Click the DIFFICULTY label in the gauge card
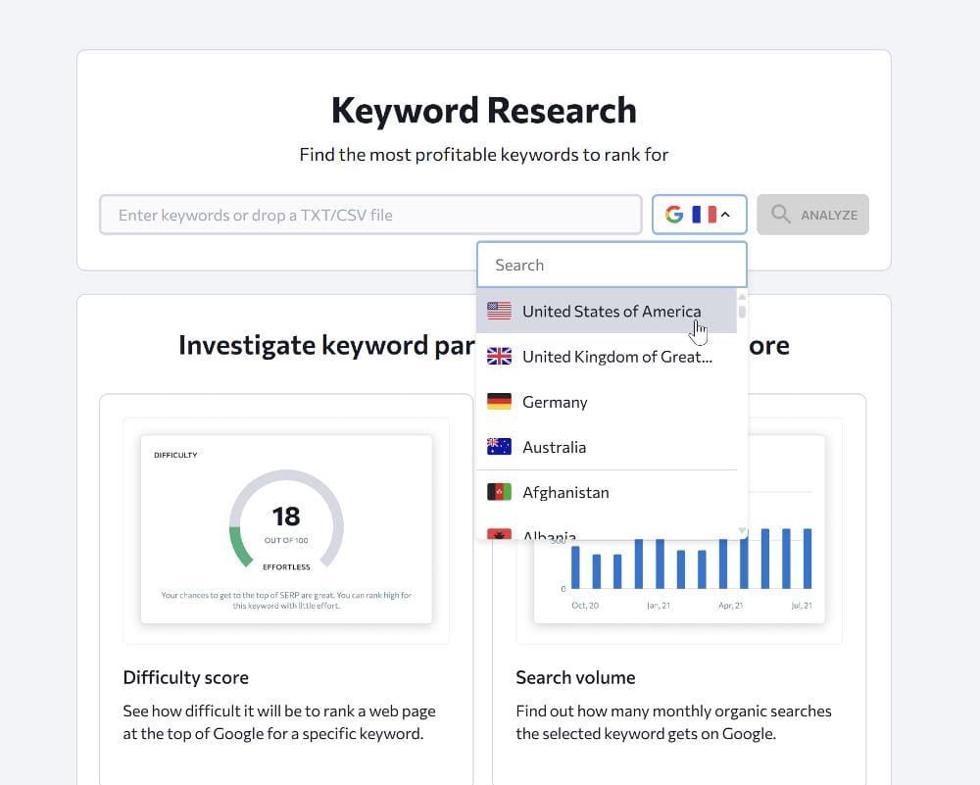Viewport: 980px width, 785px height. tap(175, 455)
